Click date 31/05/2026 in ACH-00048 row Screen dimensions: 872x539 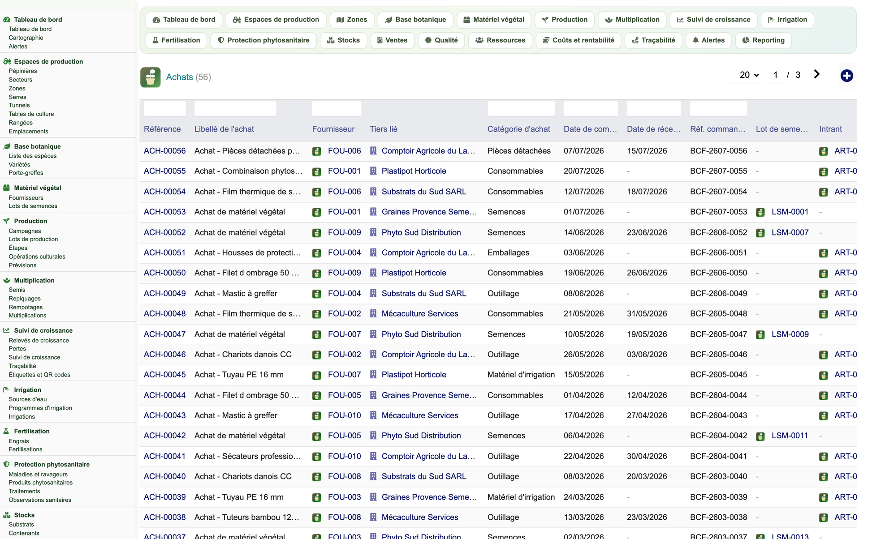(647, 314)
